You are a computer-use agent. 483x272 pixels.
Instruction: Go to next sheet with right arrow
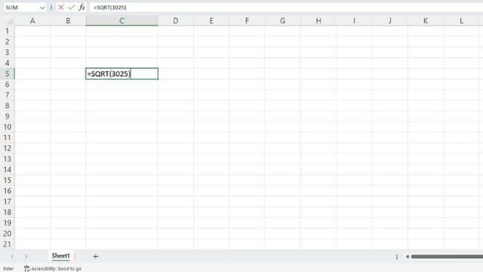(x=26, y=256)
